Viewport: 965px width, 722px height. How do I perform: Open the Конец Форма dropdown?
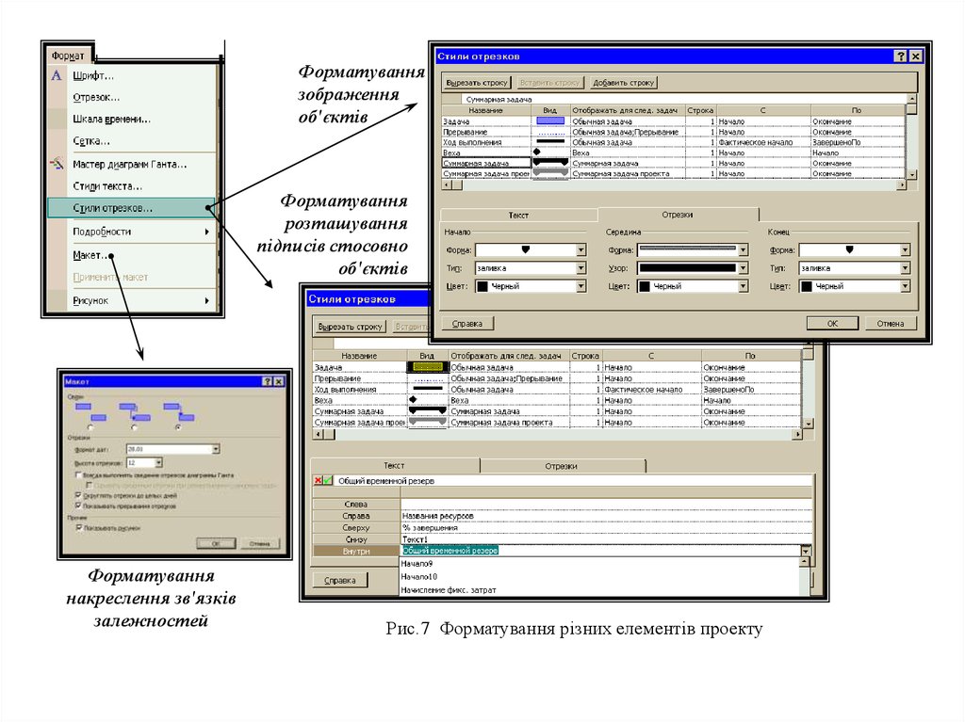click(906, 249)
